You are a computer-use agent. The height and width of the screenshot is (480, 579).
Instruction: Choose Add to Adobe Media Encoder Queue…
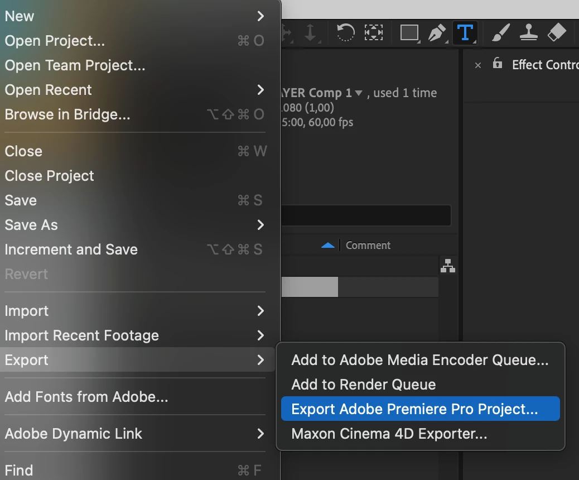coord(420,360)
